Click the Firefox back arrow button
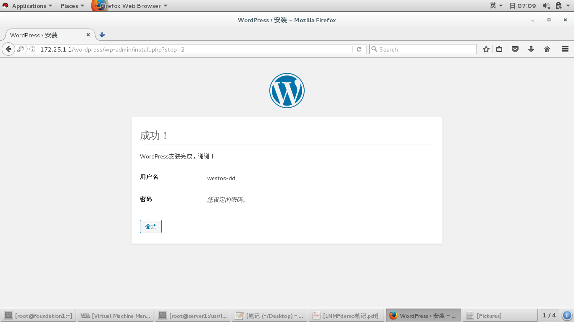The image size is (574, 322). point(8,49)
